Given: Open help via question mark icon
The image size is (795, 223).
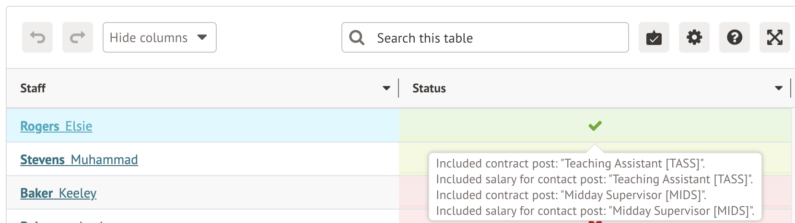Looking at the screenshot, I should [735, 37].
